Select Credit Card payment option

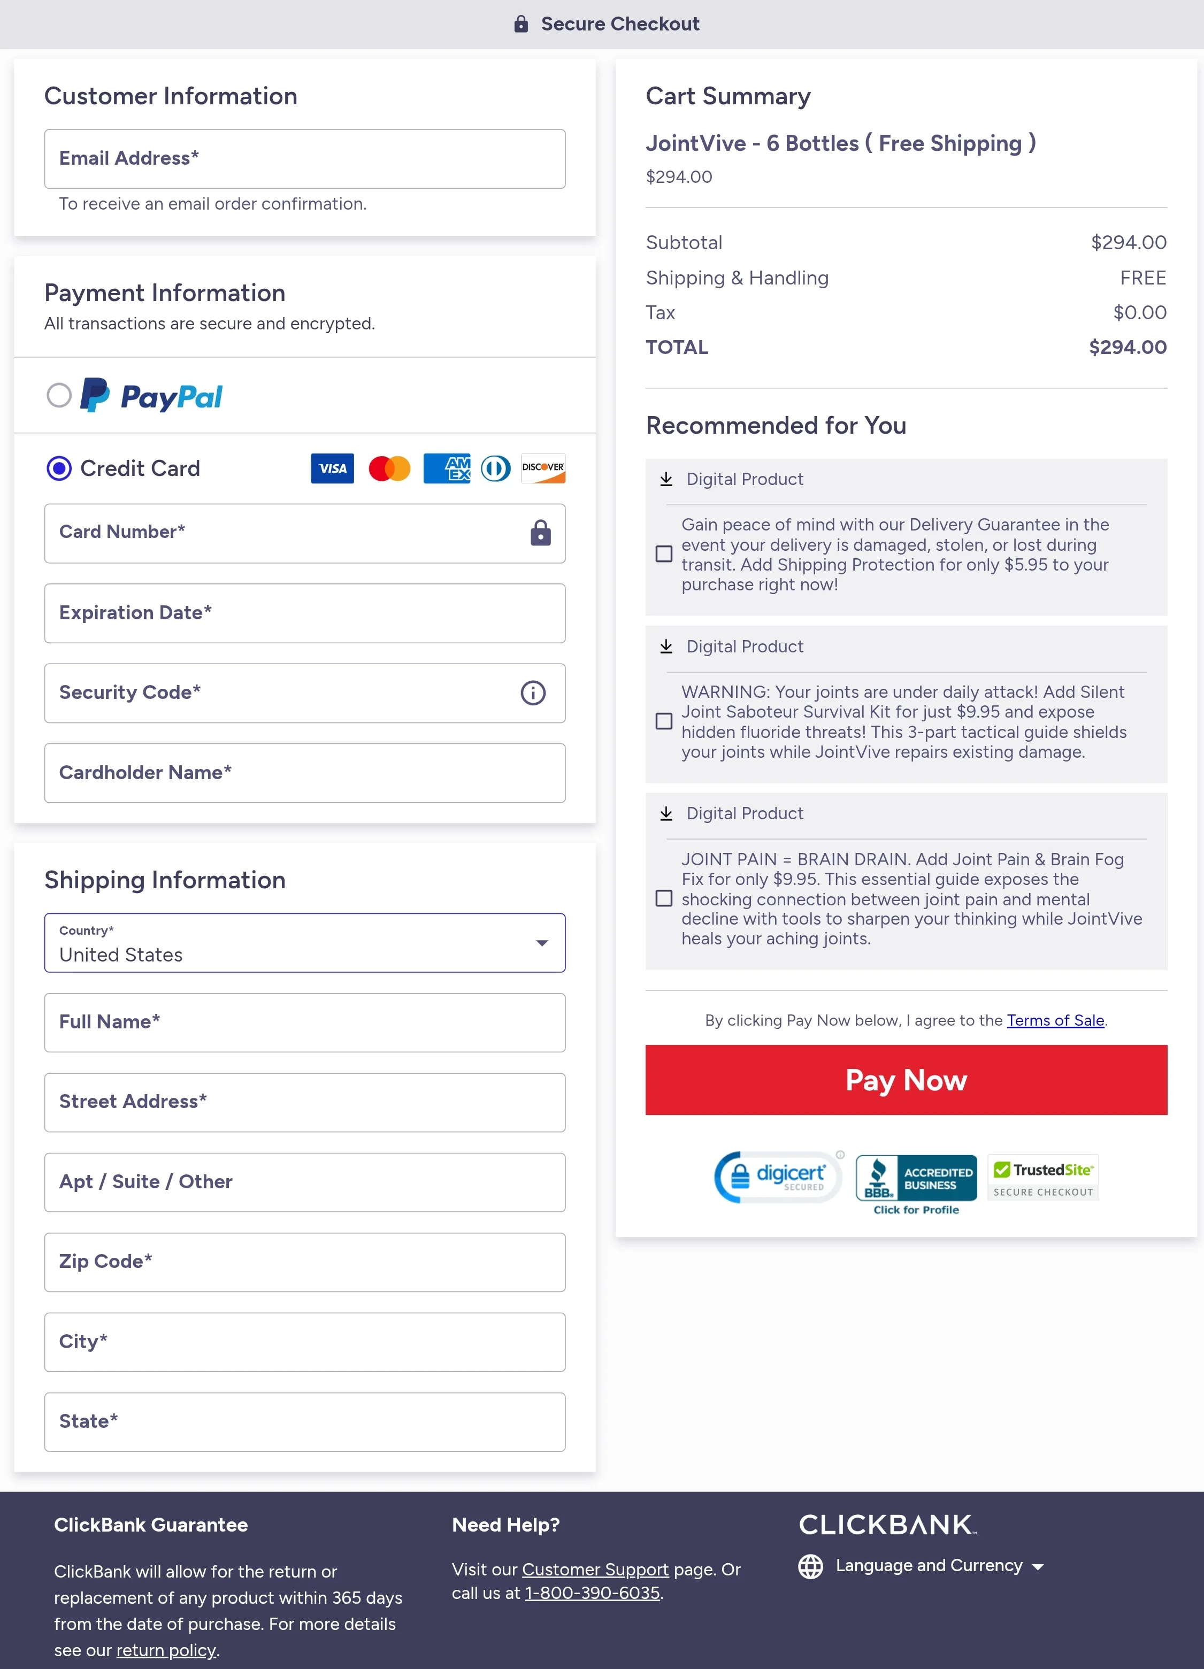point(59,468)
